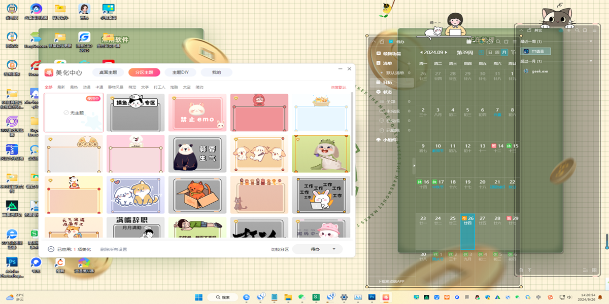Click 删除所有设置 button
This screenshot has height=304, width=609.
113,249
